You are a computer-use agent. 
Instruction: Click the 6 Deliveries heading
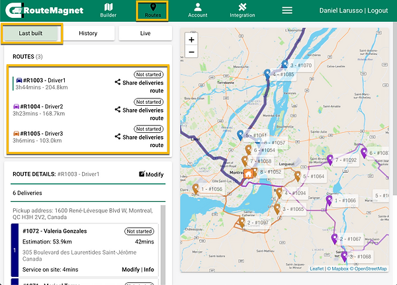tap(27, 193)
